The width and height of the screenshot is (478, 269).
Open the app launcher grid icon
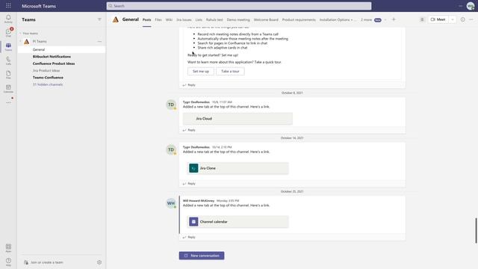coord(8,5)
